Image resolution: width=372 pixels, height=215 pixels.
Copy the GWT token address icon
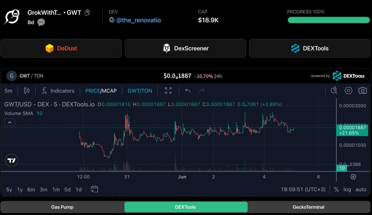(x=87, y=13)
